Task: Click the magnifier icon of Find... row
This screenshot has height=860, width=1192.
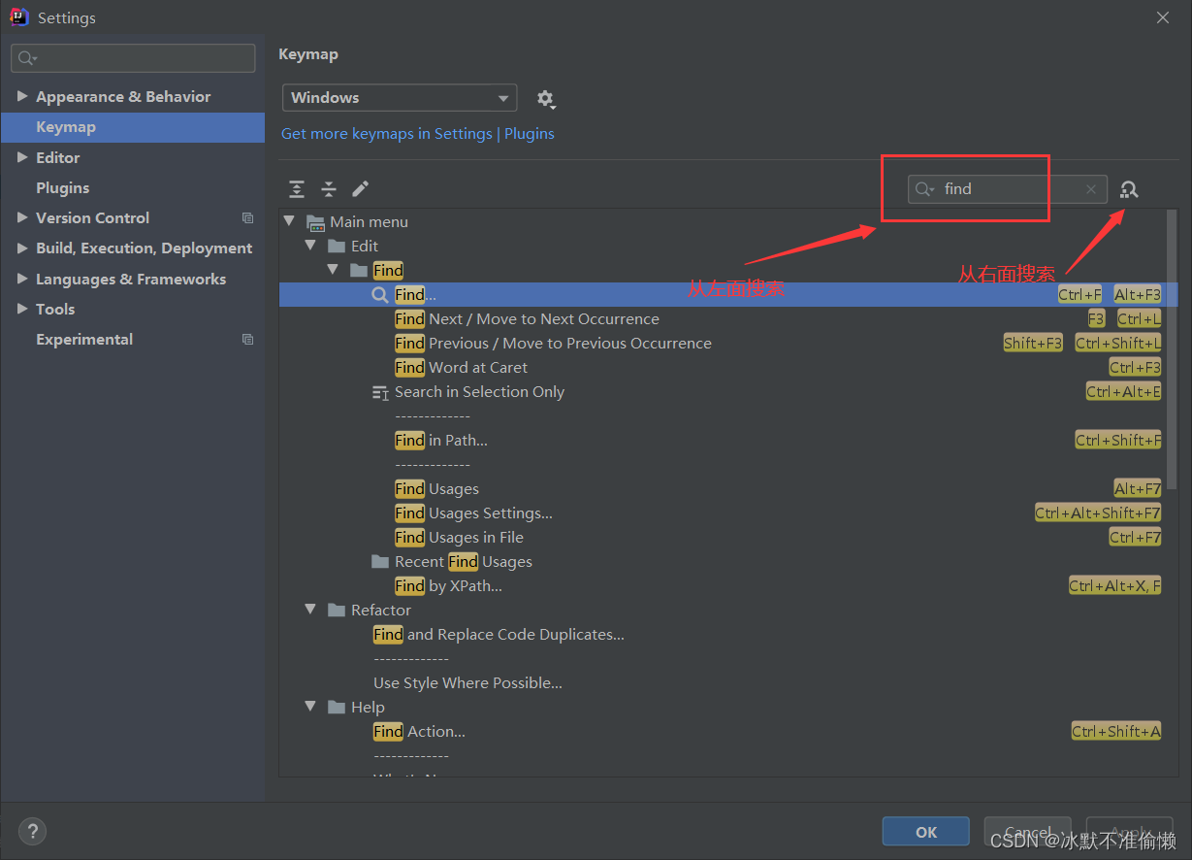Action: tap(380, 295)
